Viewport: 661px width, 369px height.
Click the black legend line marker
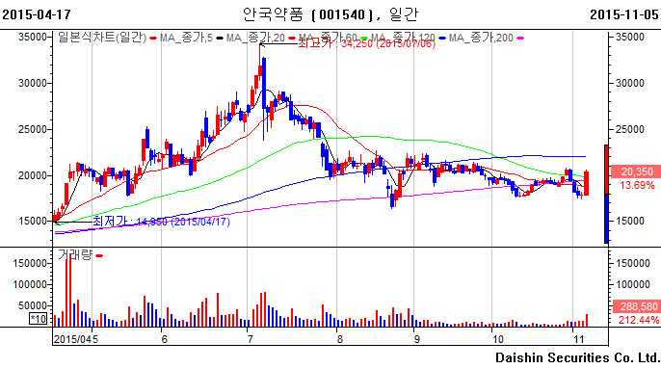point(220,39)
